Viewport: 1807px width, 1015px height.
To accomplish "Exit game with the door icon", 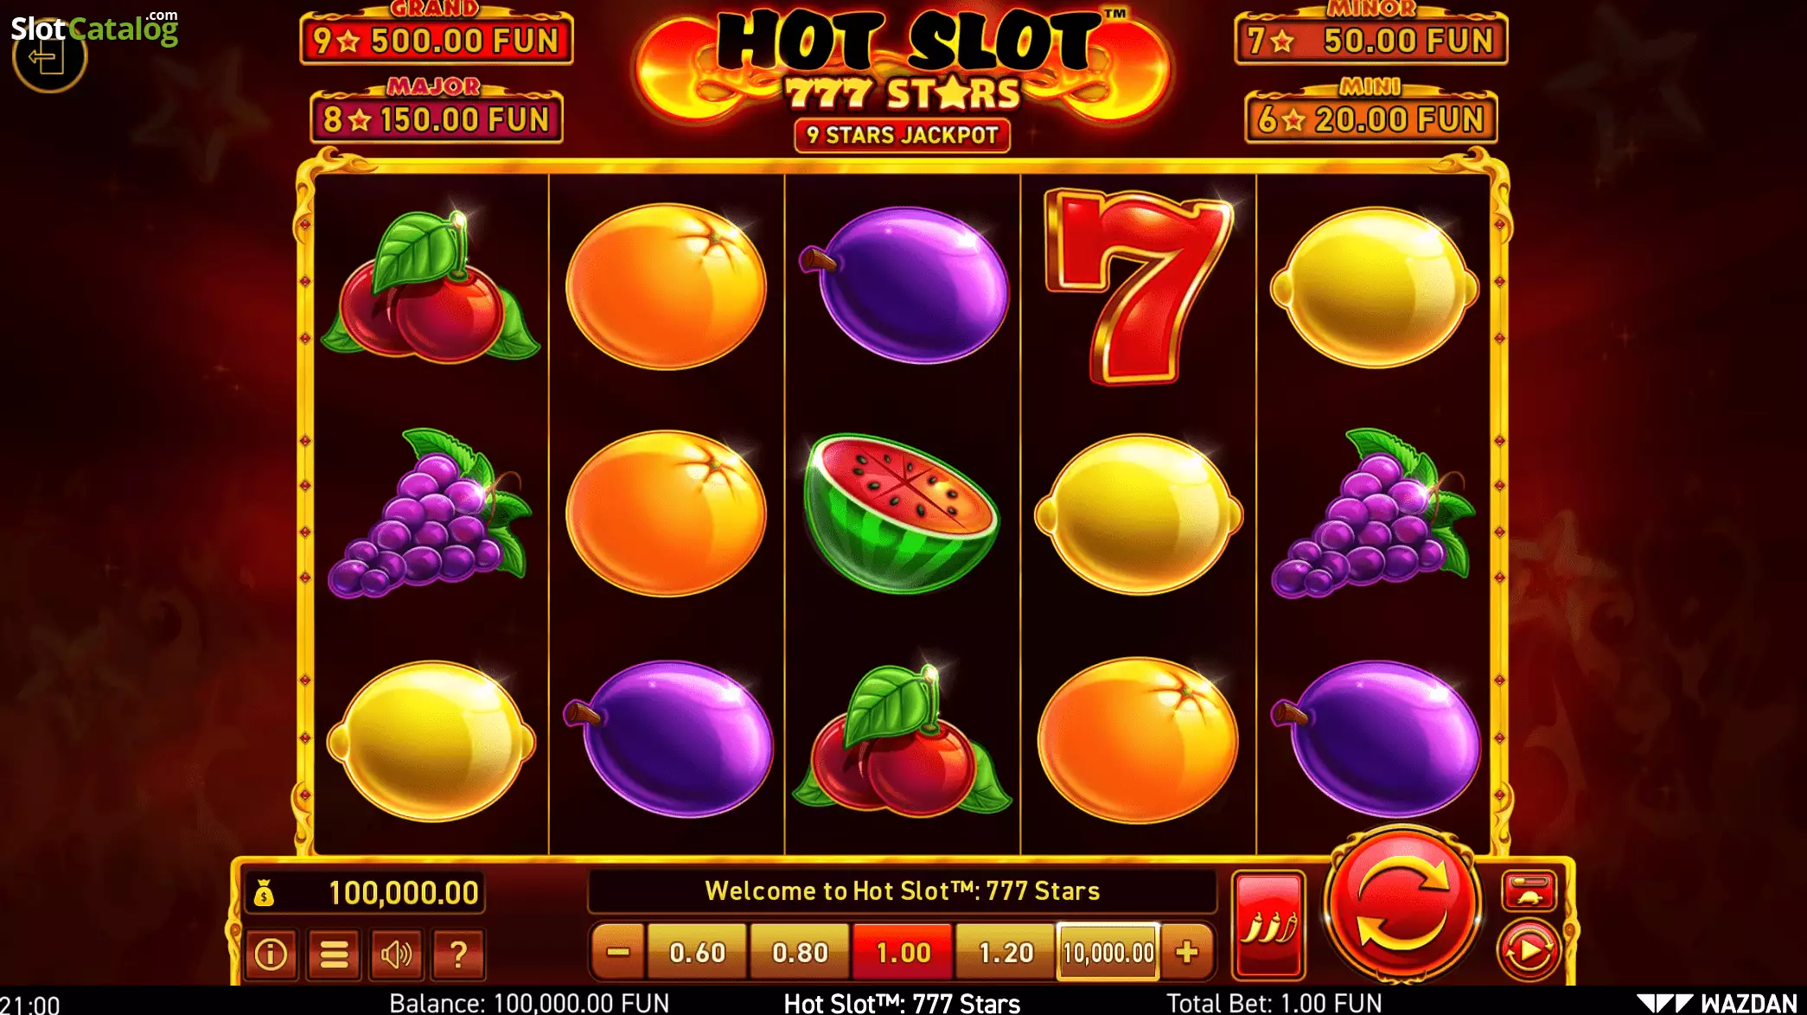I will coord(48,58).
